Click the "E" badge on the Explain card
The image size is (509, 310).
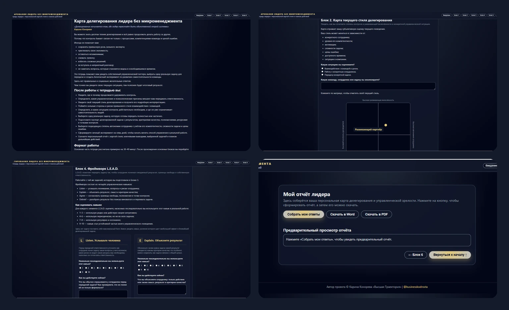tap(140, 240)
